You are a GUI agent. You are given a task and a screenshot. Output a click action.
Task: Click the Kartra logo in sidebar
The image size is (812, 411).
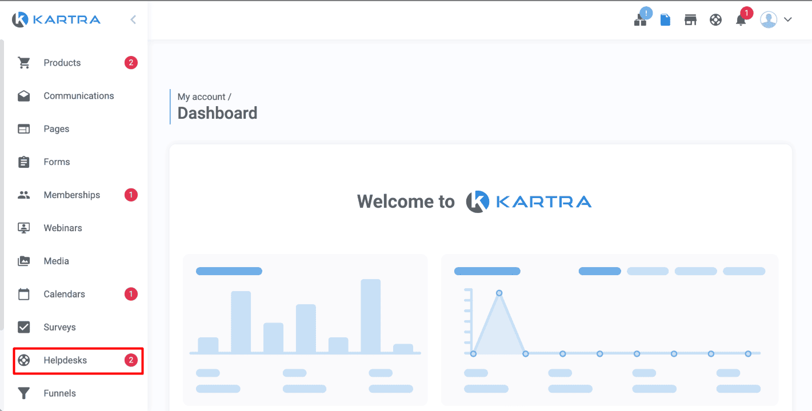point(56,20)
